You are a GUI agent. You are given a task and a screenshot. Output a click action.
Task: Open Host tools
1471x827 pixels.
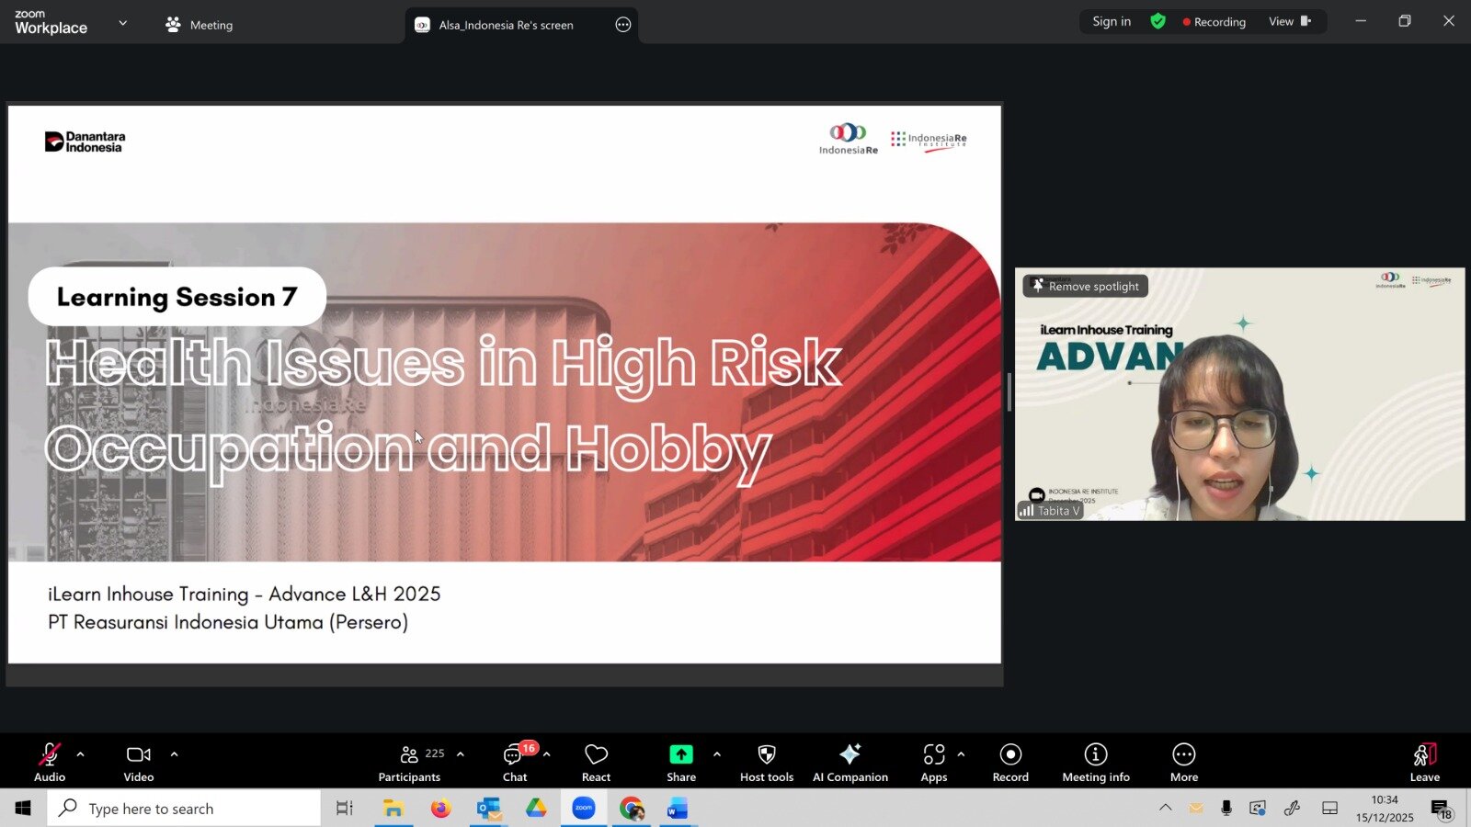[765, 761]
